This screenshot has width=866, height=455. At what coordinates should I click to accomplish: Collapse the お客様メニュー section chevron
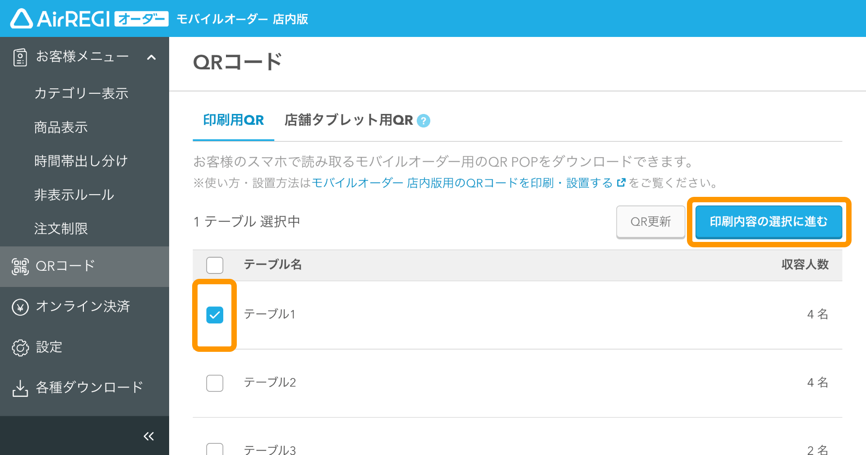[152, 57]
